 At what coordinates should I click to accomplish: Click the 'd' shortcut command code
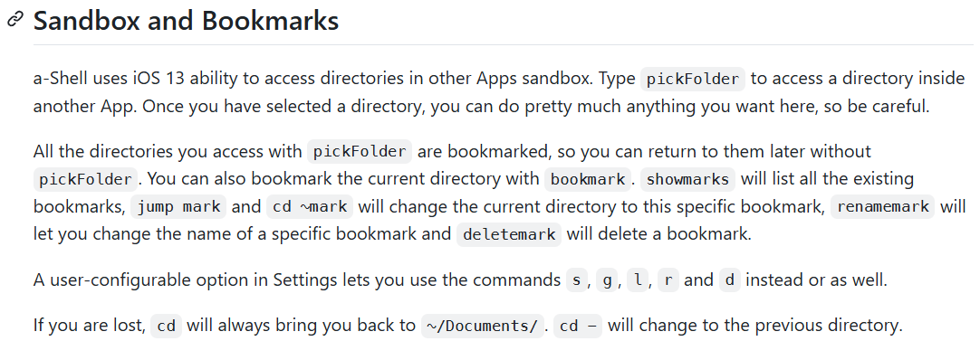point(729,280)
